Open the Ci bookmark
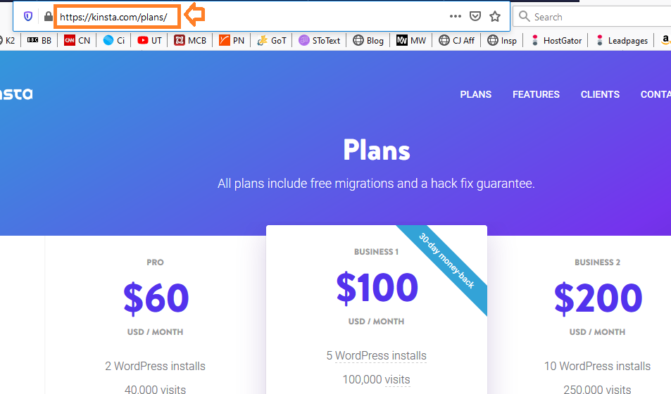The width and height of the screenshot is (671, 394). click(114, 40)
